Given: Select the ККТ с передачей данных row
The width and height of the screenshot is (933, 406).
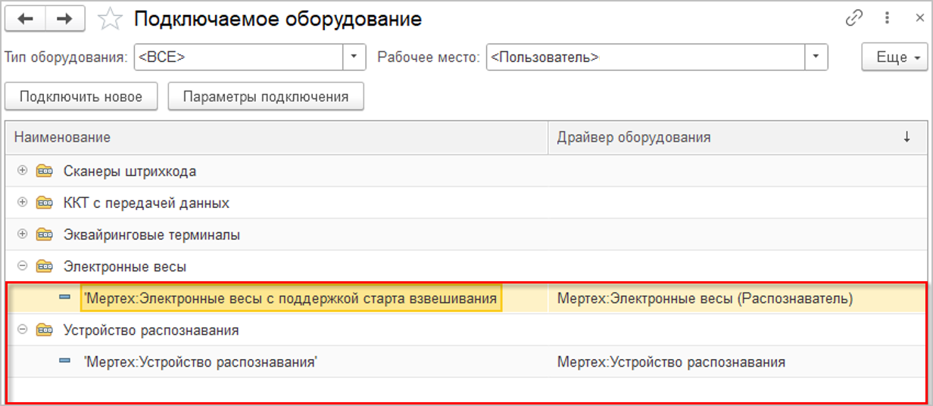Looking at the screenshot, I should pos(466,203).
